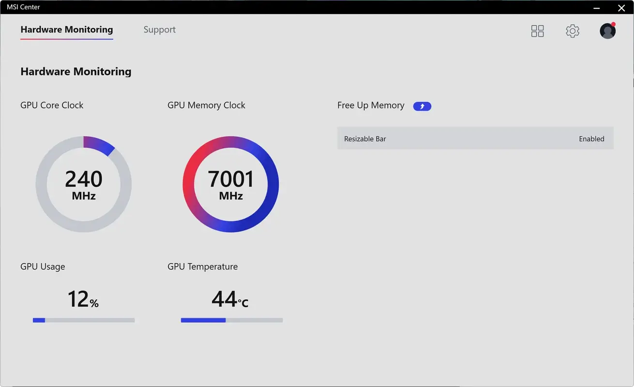Click the Free Up Memory lightning icon

(x=422, y=106)
